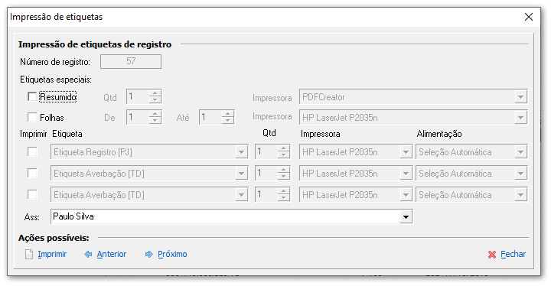Go to Próximo record link
The width and height of the screenshot is (551, 286).
tap(172, 255)
